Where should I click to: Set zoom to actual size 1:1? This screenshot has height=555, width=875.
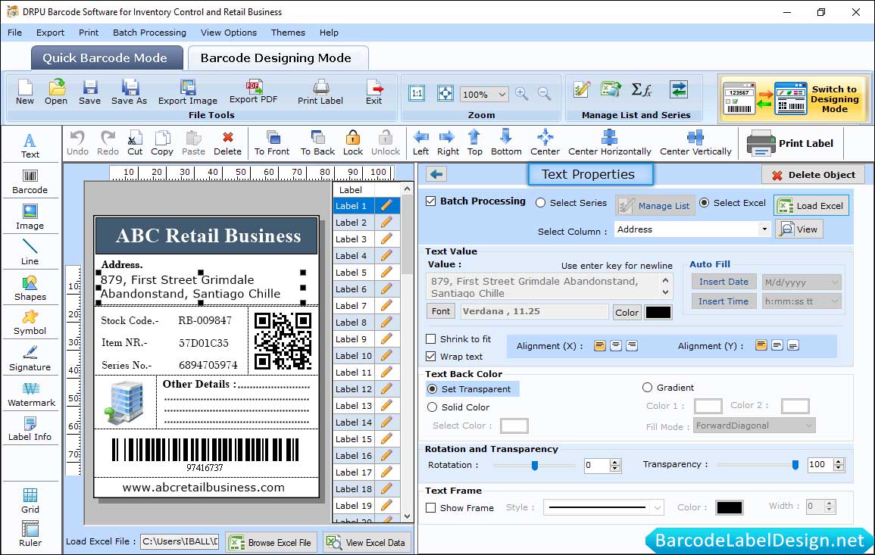tap(417, 93)
